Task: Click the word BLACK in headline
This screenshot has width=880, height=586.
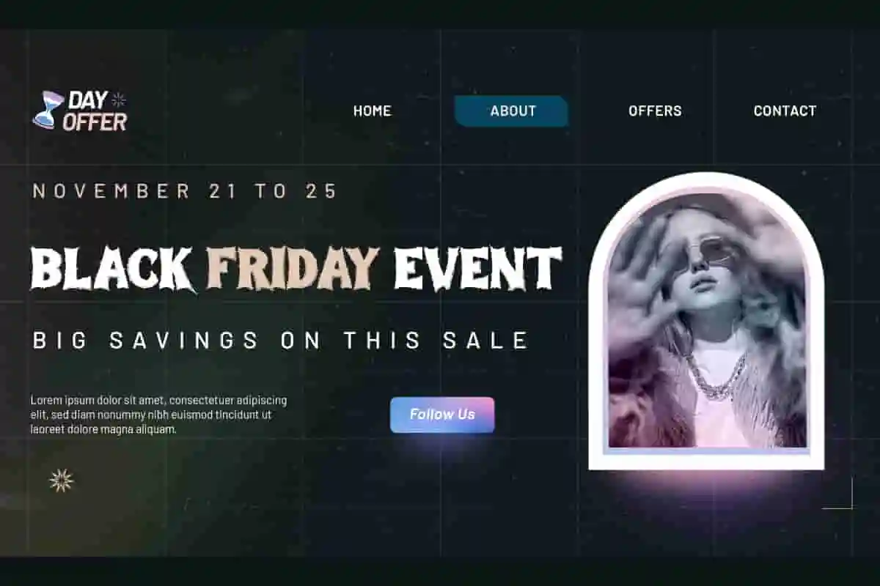Action: coord(112,269)
